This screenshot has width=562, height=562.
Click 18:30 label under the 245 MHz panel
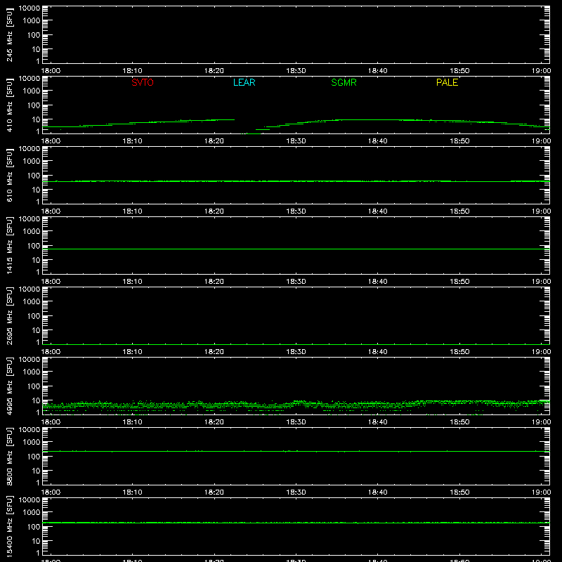coord(296,71)
